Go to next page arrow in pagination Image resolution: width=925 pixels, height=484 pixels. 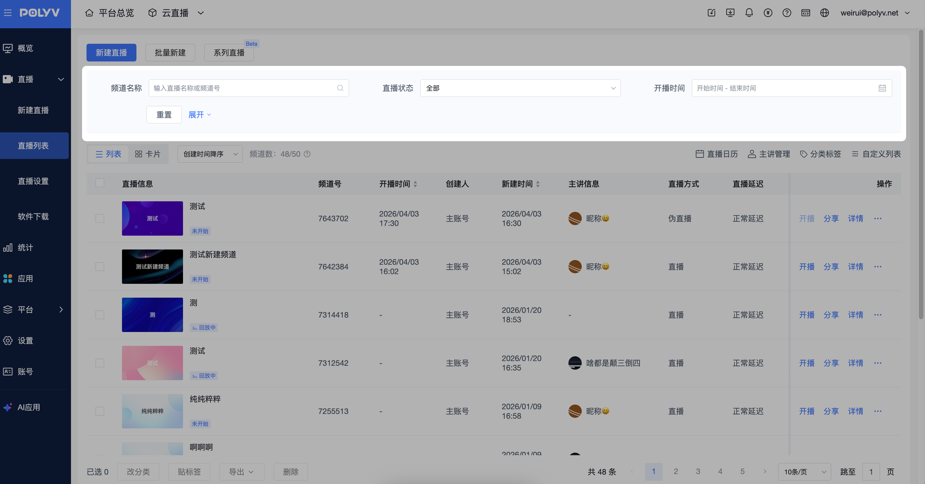pos(765,472)
